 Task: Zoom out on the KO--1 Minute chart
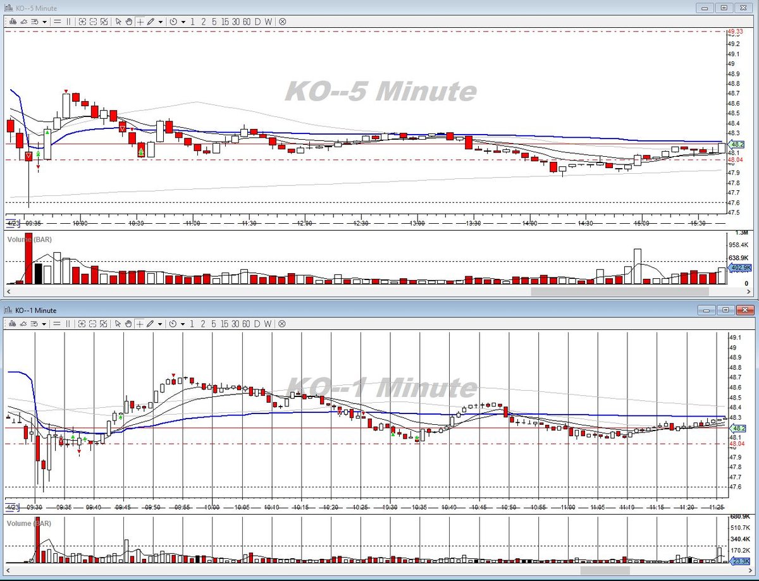(x=93, y=324)
